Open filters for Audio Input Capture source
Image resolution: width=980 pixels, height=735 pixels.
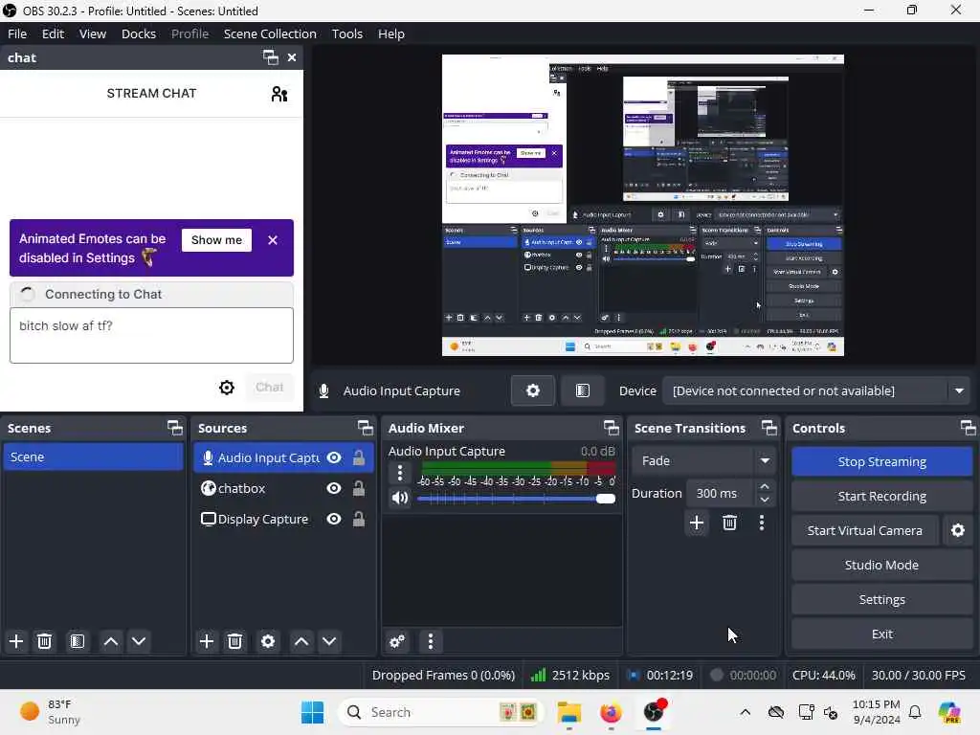(x=583, y=390)
